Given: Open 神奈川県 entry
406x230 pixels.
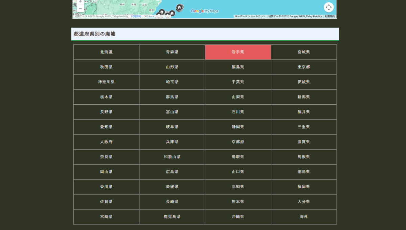Looking at the screenshot, I should point(106,82).
